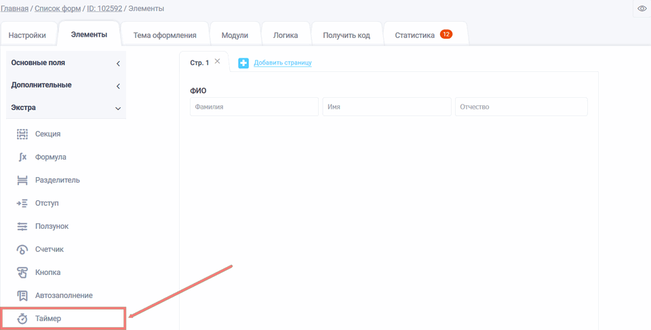Viewport: 651px width, 330px height.
Task: Click the Ползунок slider element icon
Action: coord(22,227)
